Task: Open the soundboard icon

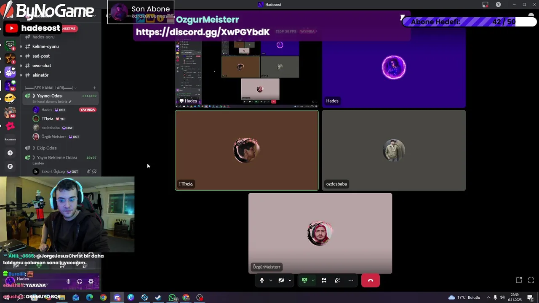Action: click(337, 280)
